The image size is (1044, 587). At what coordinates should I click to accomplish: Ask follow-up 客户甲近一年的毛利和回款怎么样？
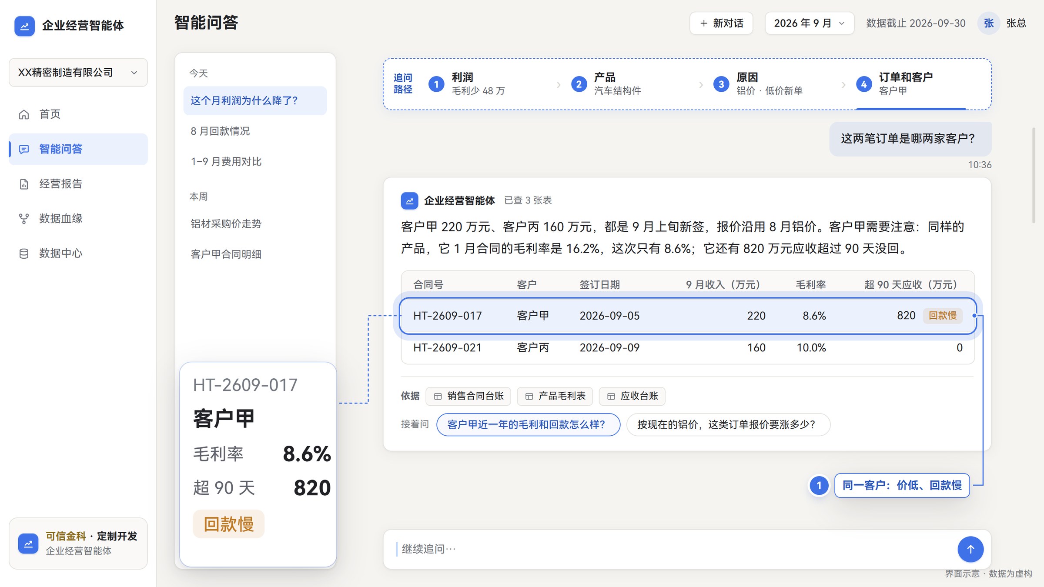[528, 424]
